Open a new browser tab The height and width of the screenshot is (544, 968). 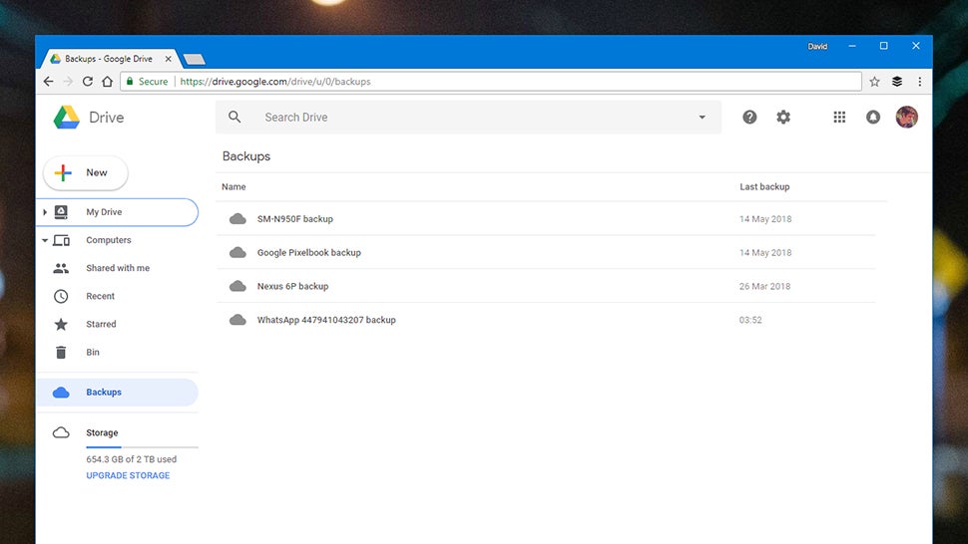point(195,59)
